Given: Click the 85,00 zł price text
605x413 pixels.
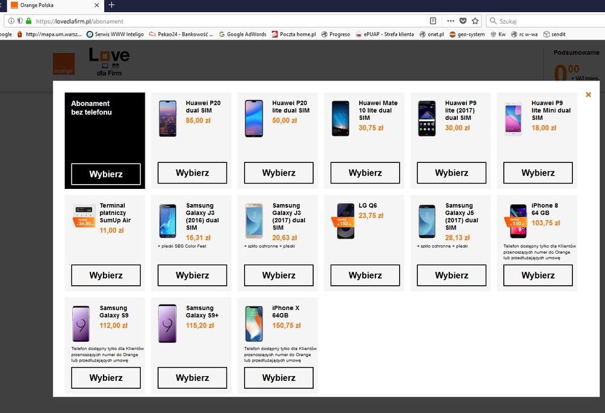Looking at the screenshot, I should click(x=198, y=121).
